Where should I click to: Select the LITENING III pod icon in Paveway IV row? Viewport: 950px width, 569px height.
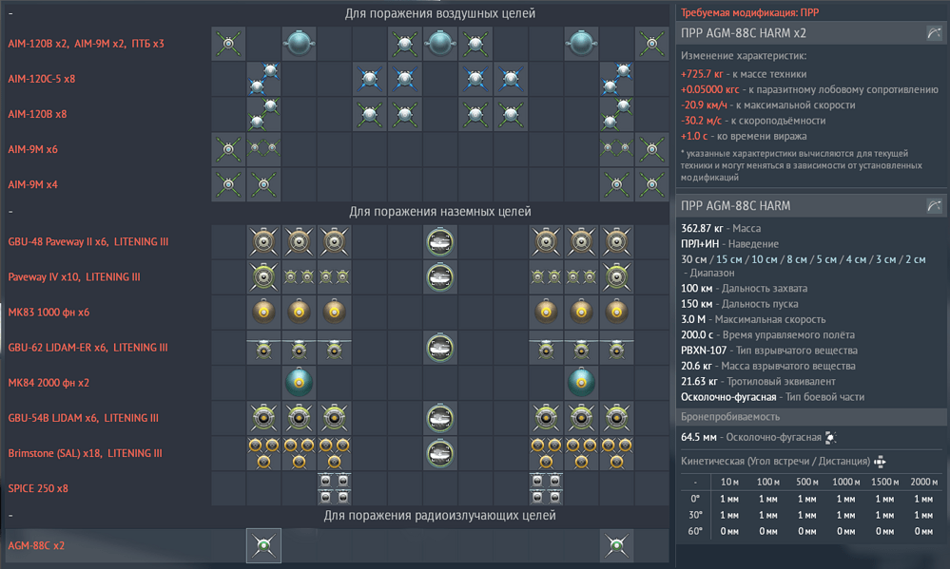[440, 276]
